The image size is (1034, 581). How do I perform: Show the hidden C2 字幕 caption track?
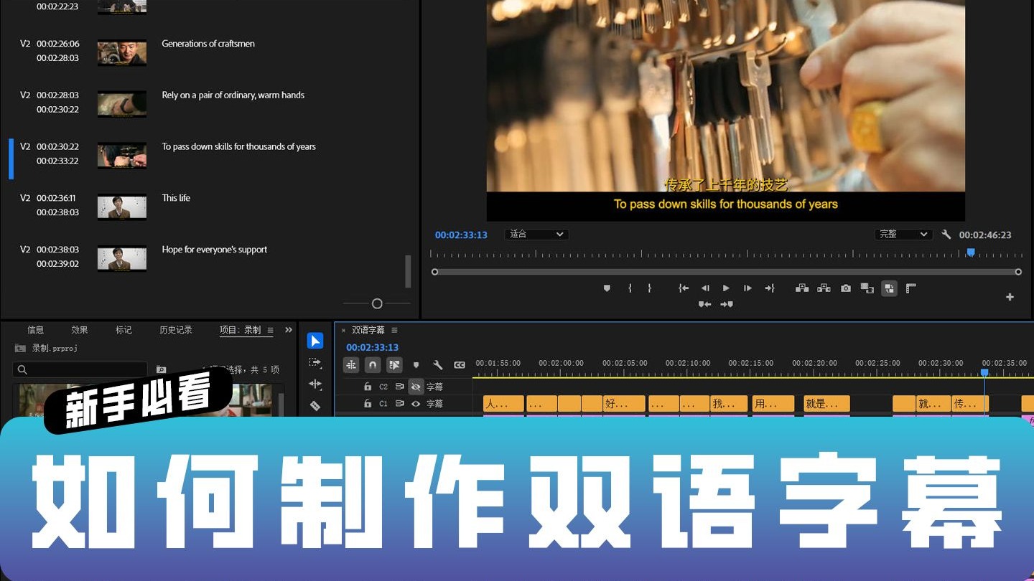click(416, 387)
